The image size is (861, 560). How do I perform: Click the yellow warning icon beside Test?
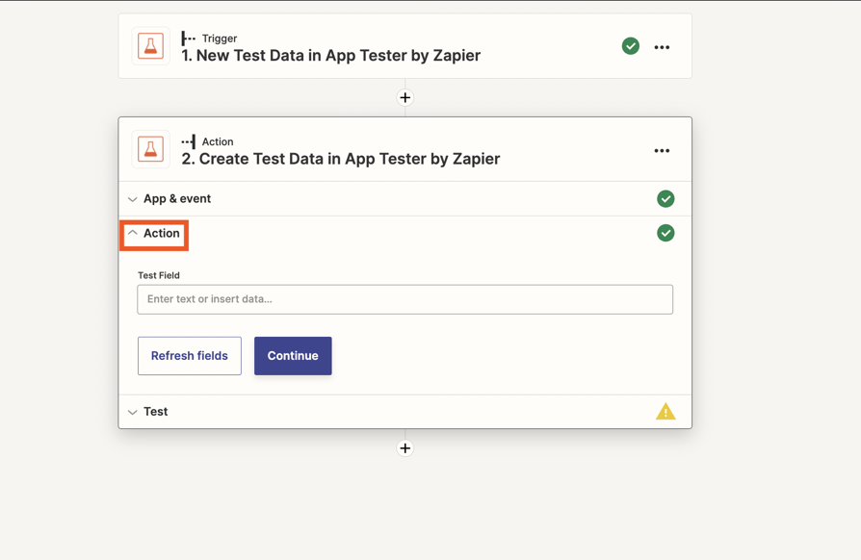(665, 412)
